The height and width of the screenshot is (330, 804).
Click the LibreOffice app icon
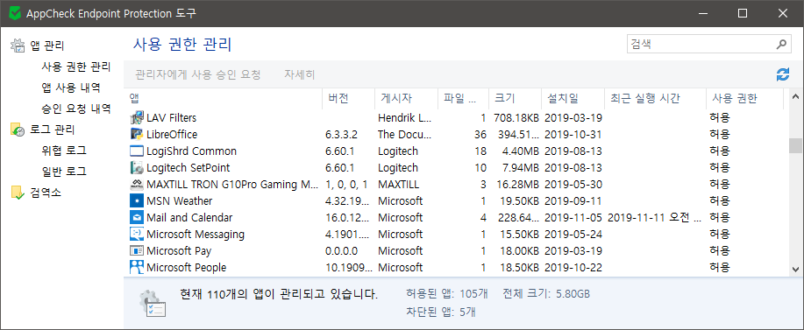pyautogui.click(x=137, y=135)
